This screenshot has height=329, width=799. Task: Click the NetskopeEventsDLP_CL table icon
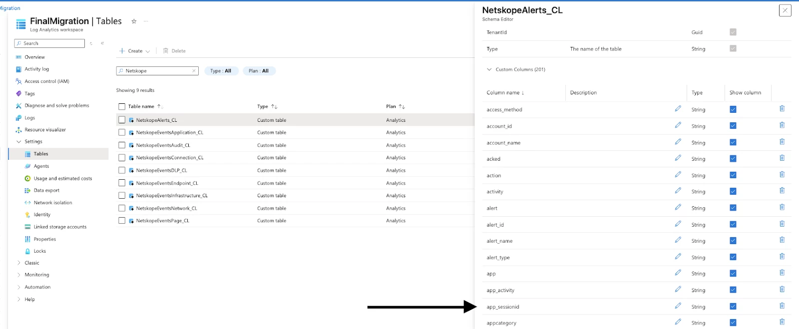pos(131,171)
